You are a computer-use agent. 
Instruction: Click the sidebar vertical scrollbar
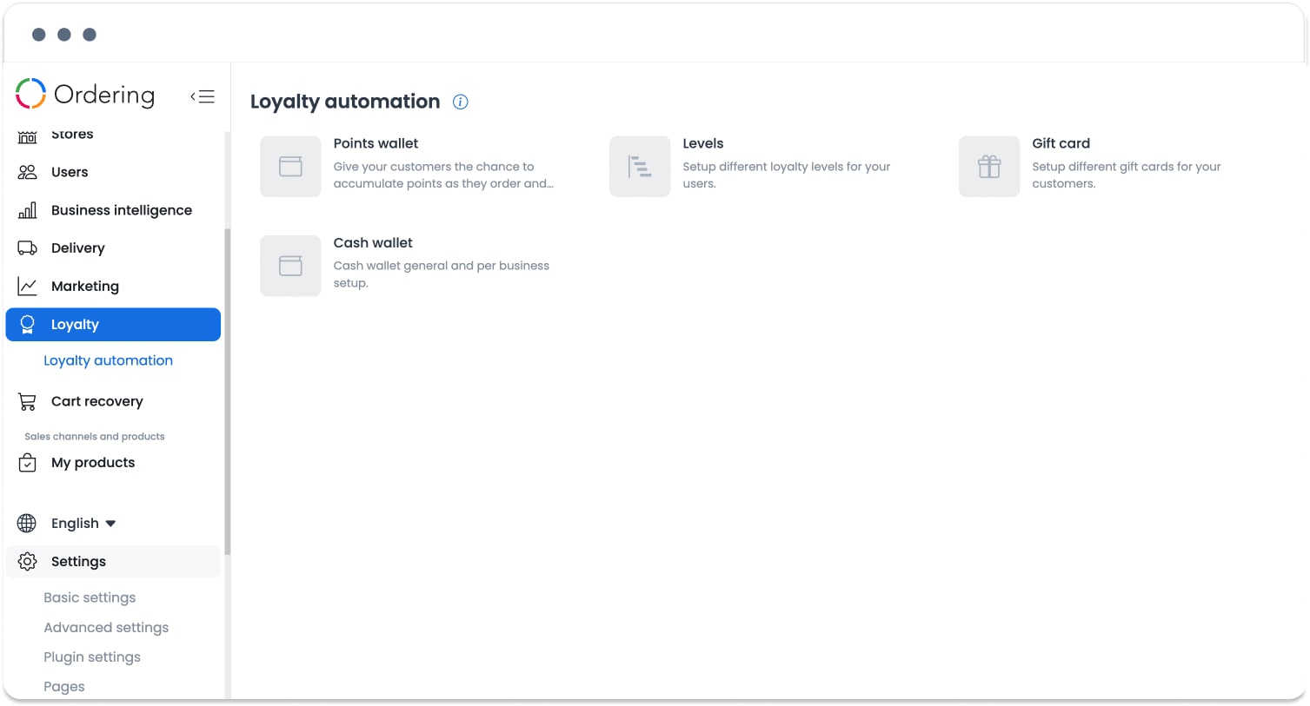click(228, 392)
